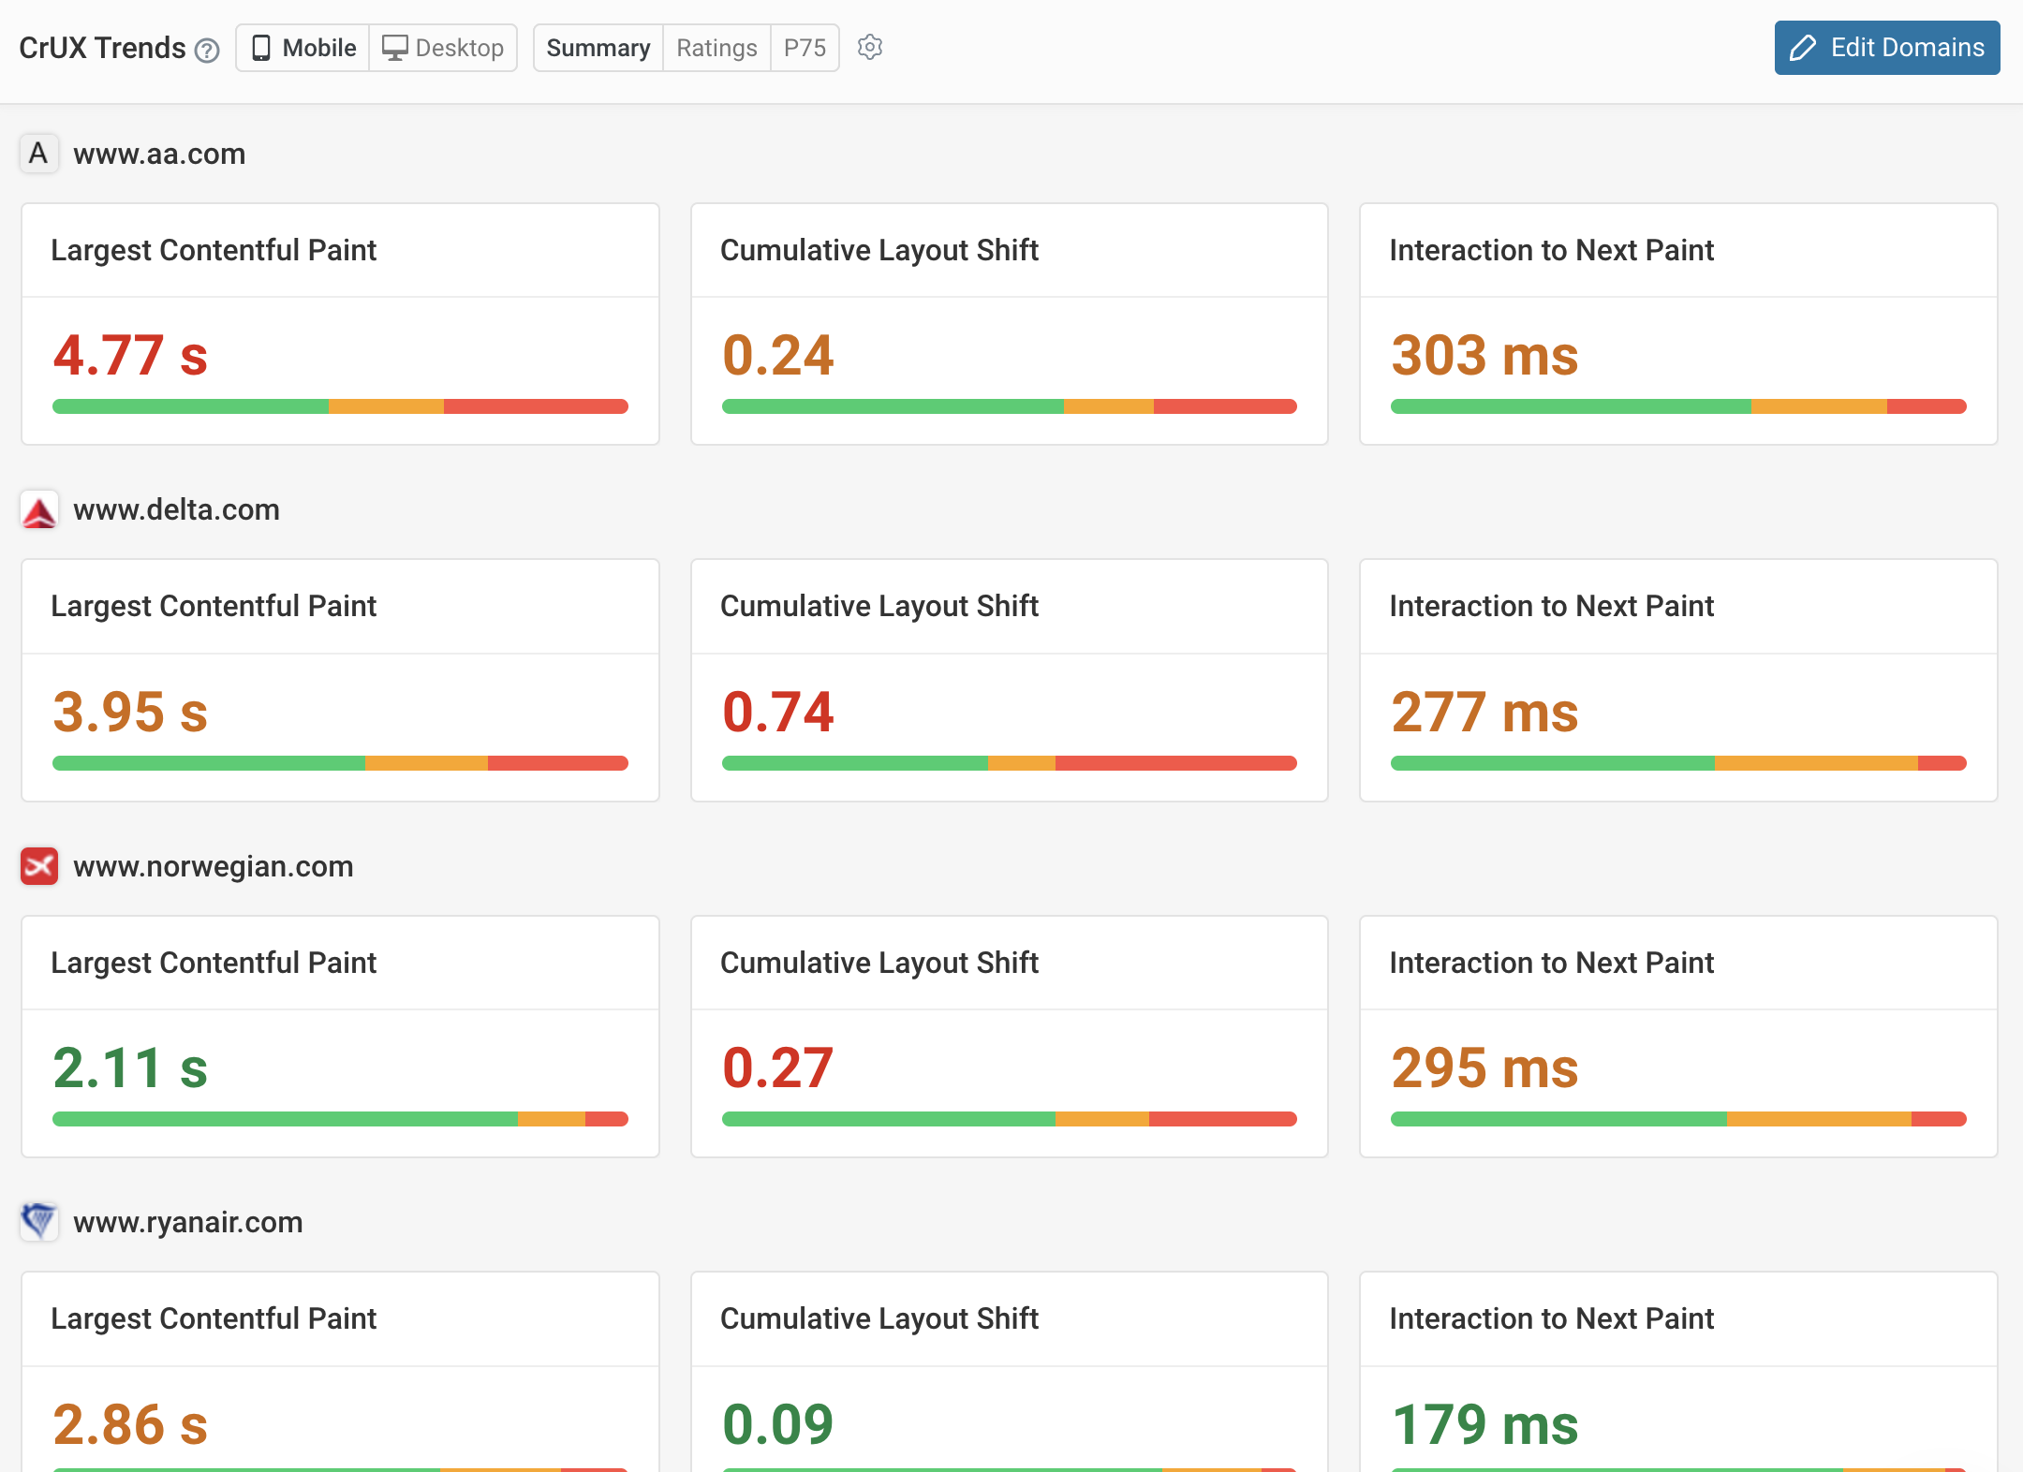The width and height of the screenshot is (2023, 1472).
Task: Open ryanair.com Cumulative Layout Shift 0.09 card
Action: [1009, 1372]
